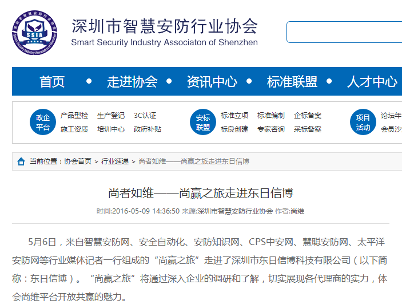Open the 标良创建 link
Screen dimensions: 402x304
(x=234, y=129)
